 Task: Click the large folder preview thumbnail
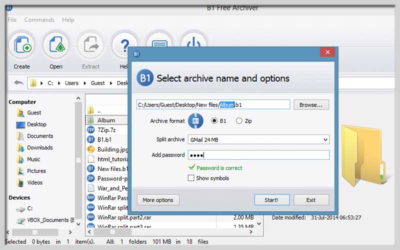coord(365,155)
